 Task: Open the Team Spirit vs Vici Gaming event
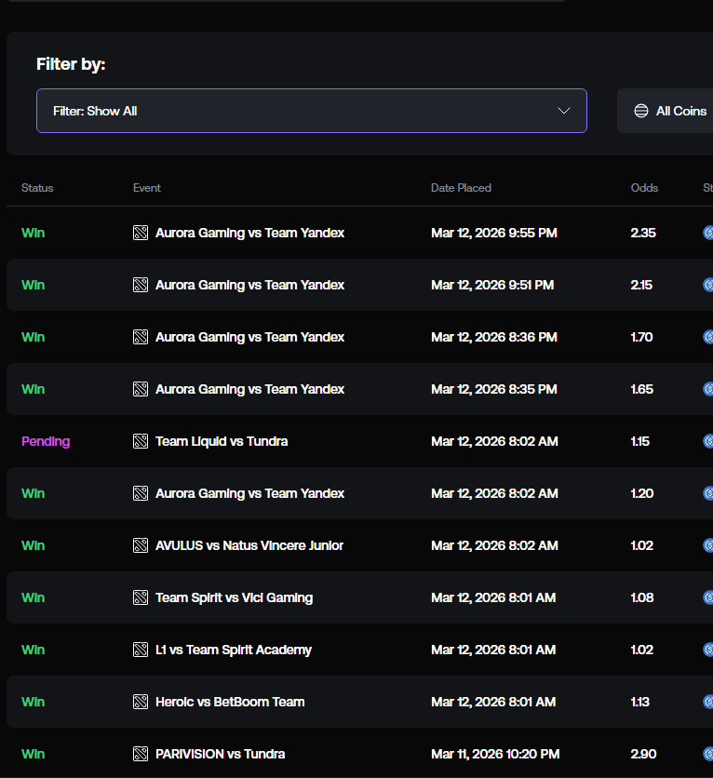coord(235,597)
